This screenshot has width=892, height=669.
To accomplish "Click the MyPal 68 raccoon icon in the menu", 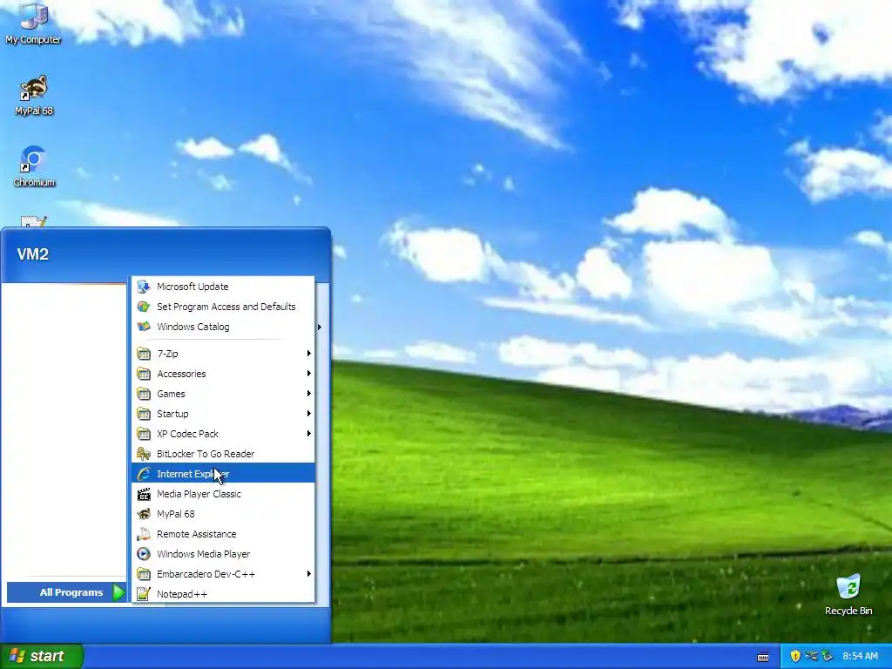I will click(144, 514).
